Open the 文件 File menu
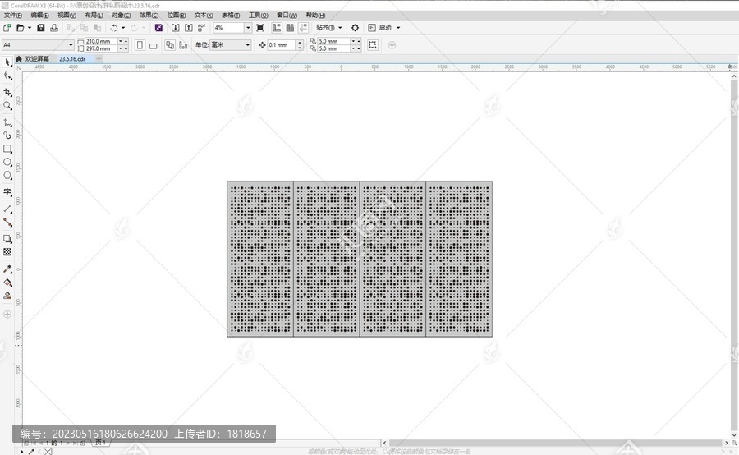 pyautogui.click(x=12, y=15)
